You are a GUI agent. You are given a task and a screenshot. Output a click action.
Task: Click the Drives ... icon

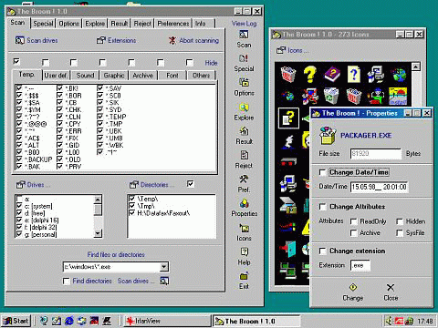coord(21,184)
